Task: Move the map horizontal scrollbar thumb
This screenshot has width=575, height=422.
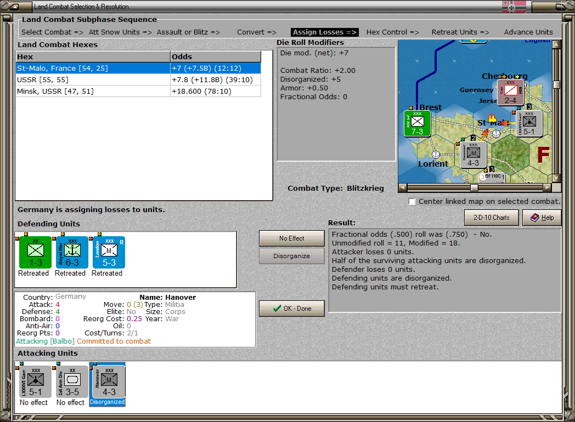Action: [474, 187]
